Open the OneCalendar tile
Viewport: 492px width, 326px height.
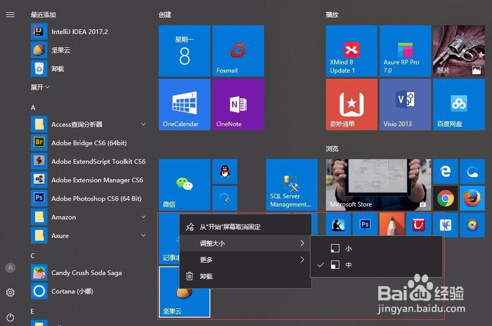click(x=185, y=105)
